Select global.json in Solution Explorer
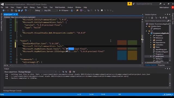Screen dimensions: 174x98 tap(157, 29)
